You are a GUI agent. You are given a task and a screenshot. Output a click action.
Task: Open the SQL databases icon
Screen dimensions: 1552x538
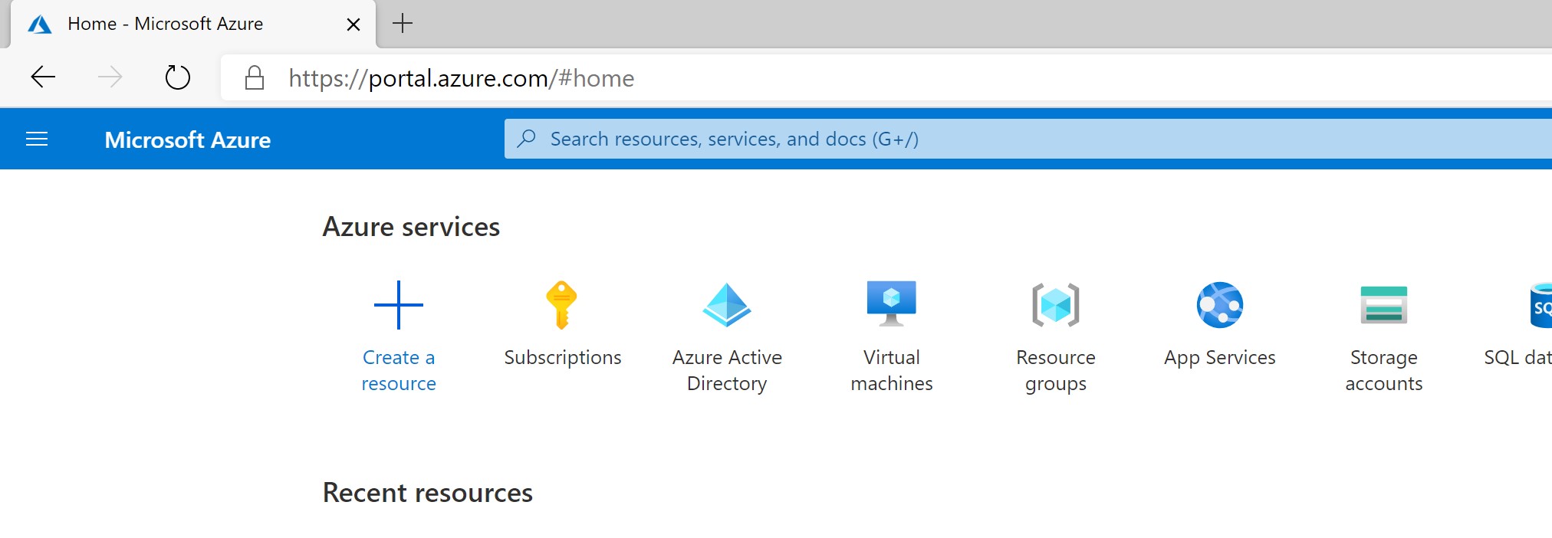pos(1540,305)
